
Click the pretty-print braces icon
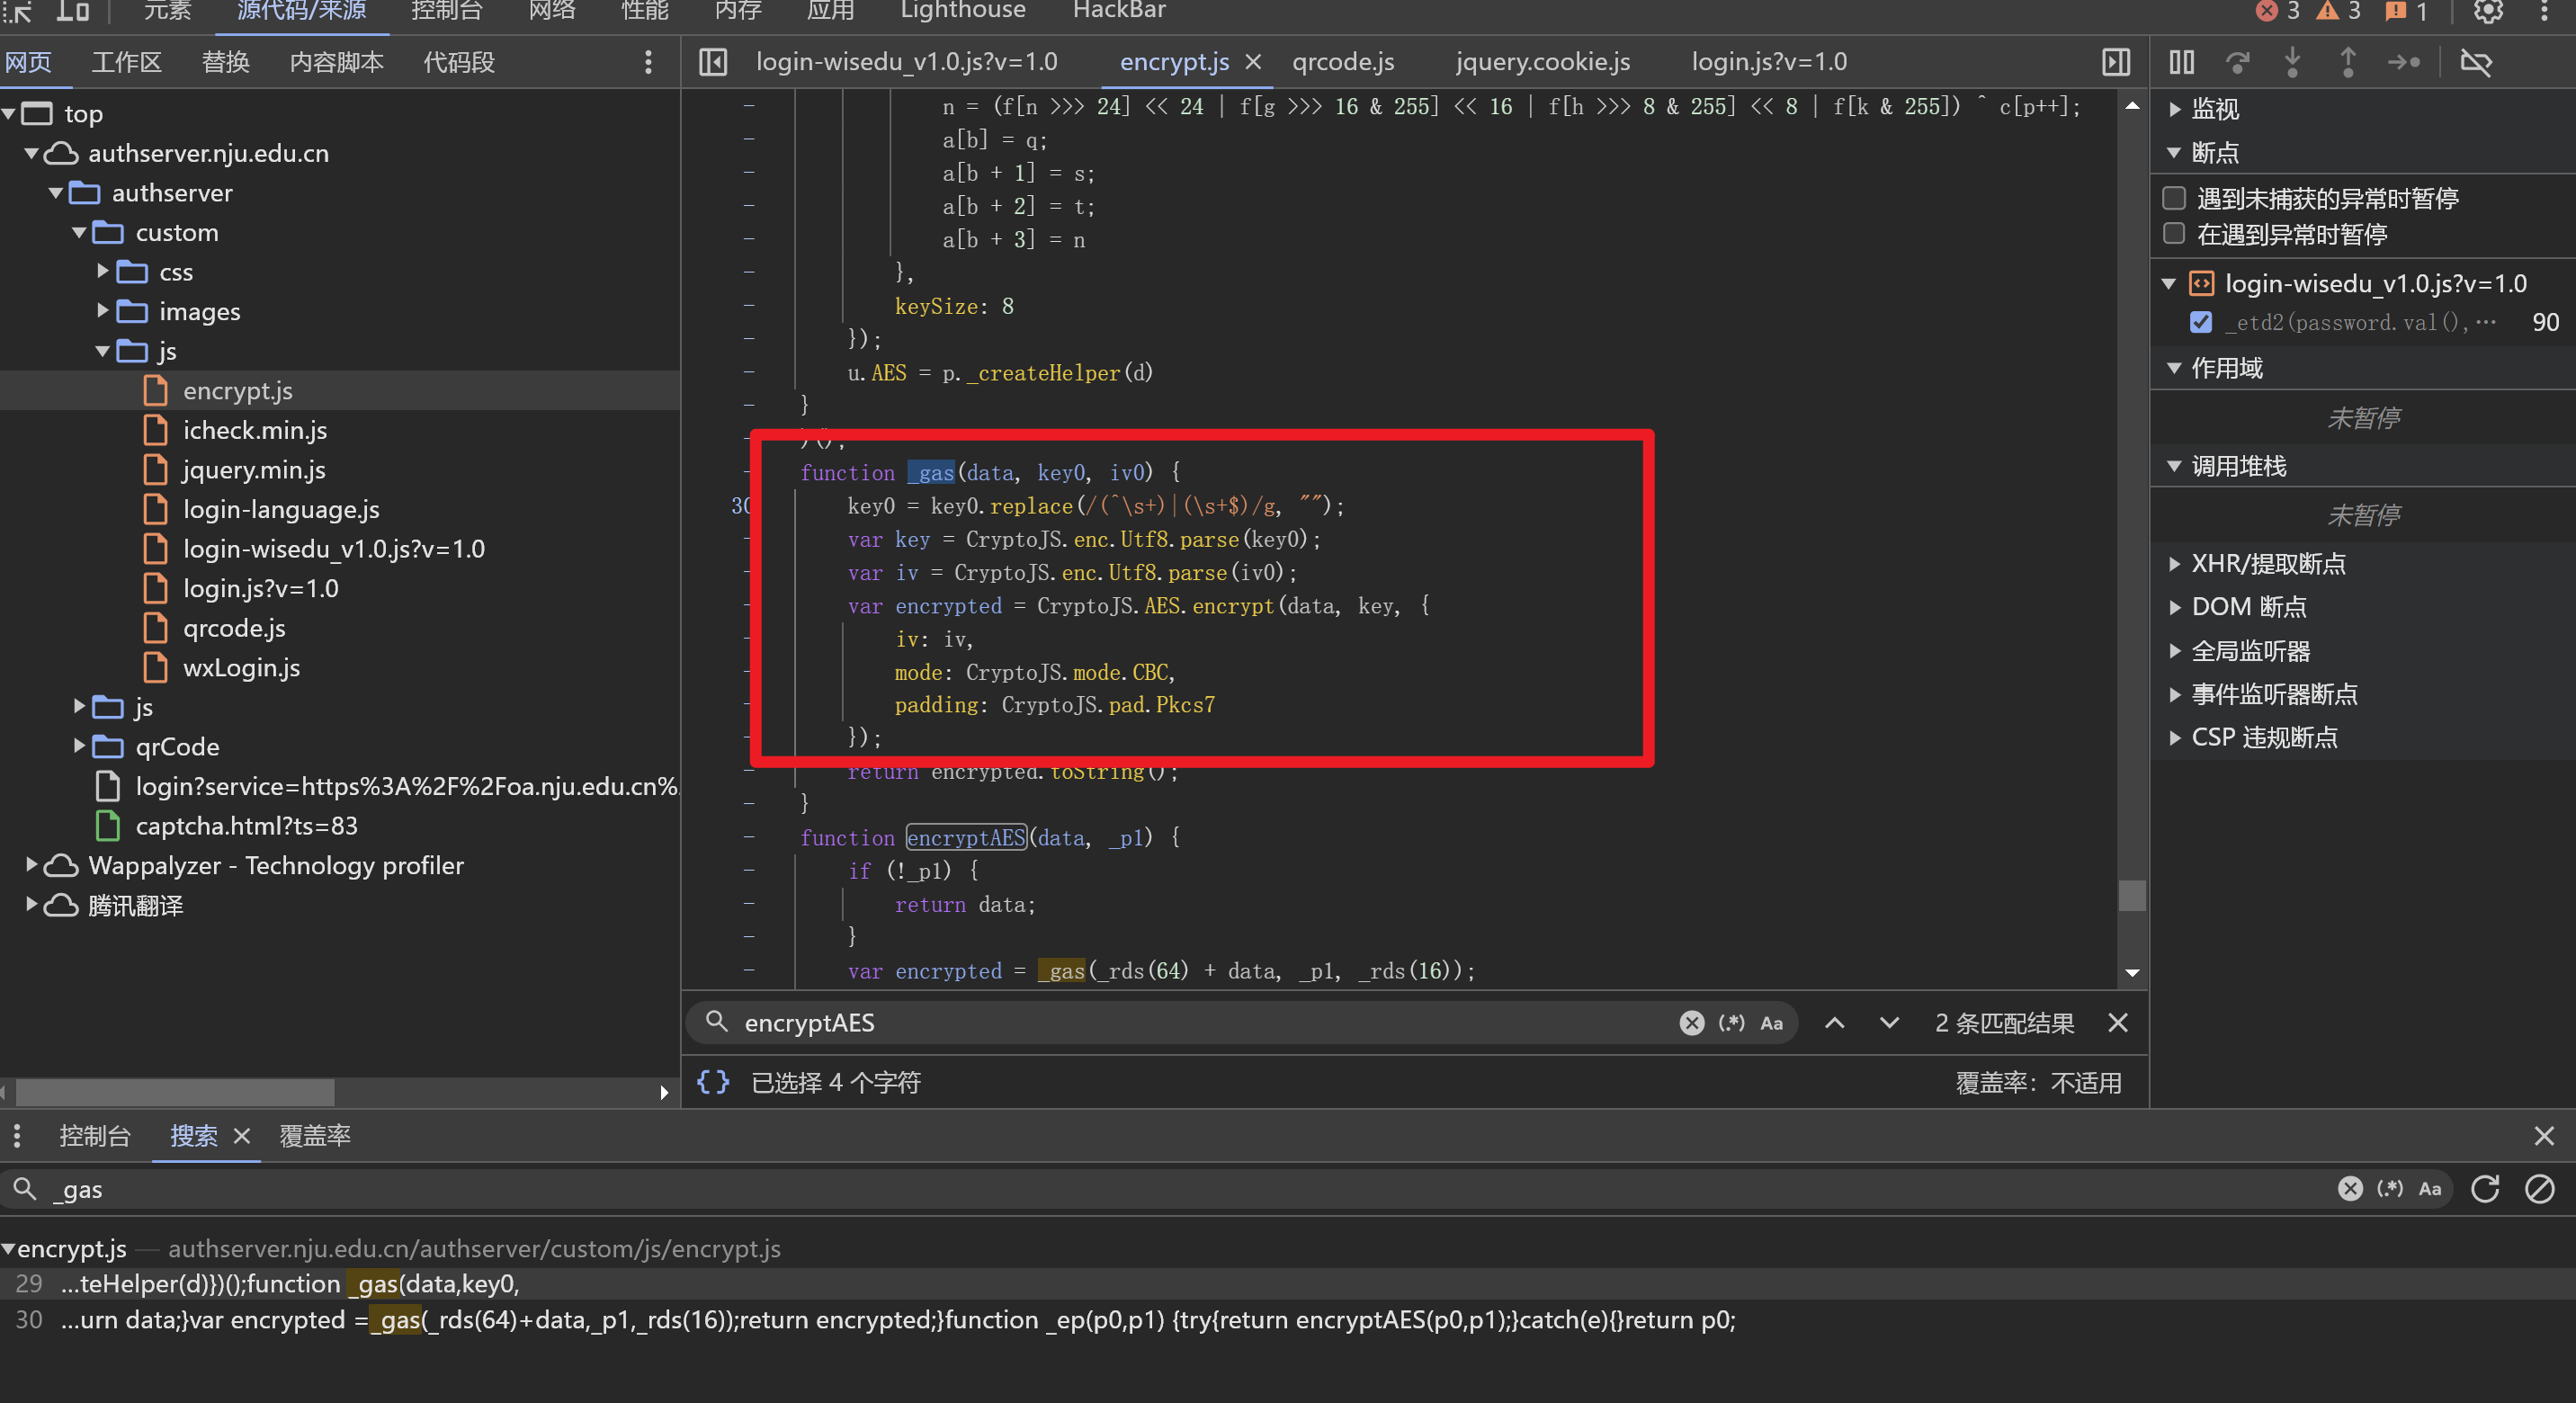click(713, 1082)
